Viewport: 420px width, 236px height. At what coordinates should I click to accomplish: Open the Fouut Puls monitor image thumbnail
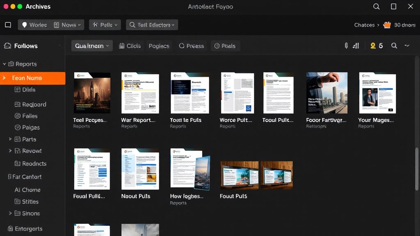240,175
